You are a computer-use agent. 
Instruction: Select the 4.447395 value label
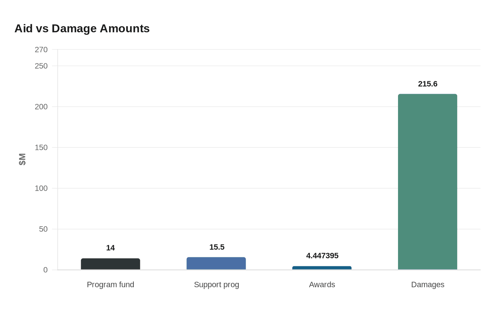pos(322,256)
